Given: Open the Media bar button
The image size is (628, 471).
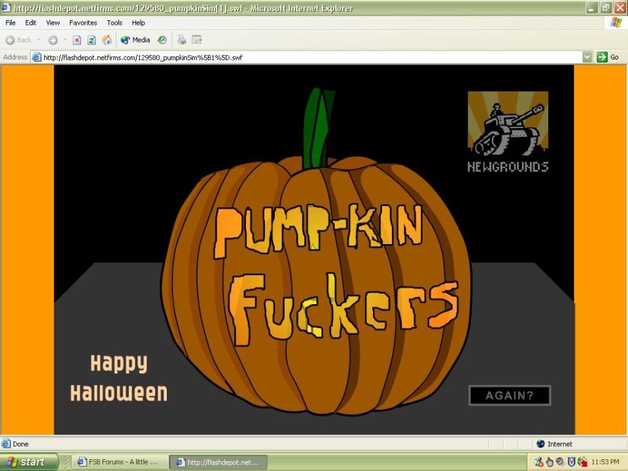Looking at the screenshot, I should click(x=135, y=40).
